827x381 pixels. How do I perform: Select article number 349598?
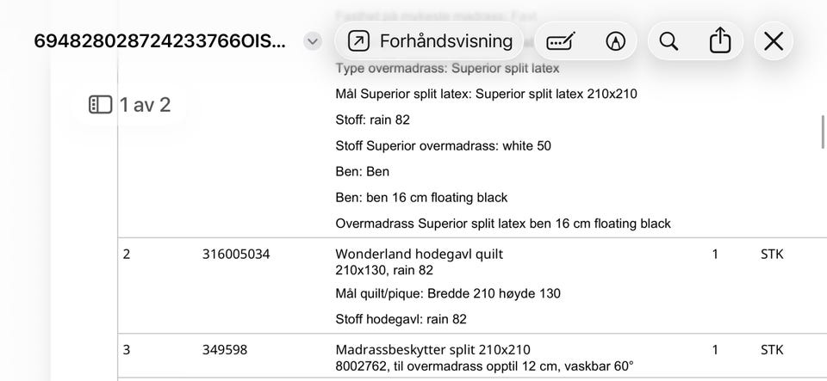[x=225, y=350]
